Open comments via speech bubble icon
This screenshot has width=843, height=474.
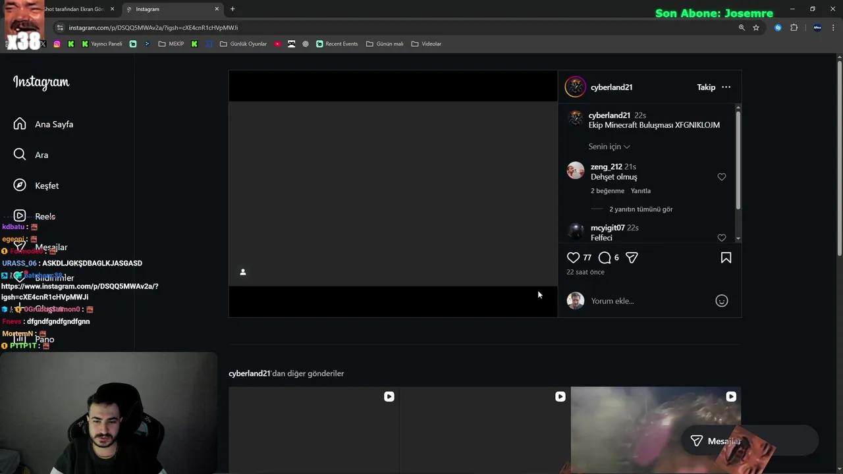605,257
